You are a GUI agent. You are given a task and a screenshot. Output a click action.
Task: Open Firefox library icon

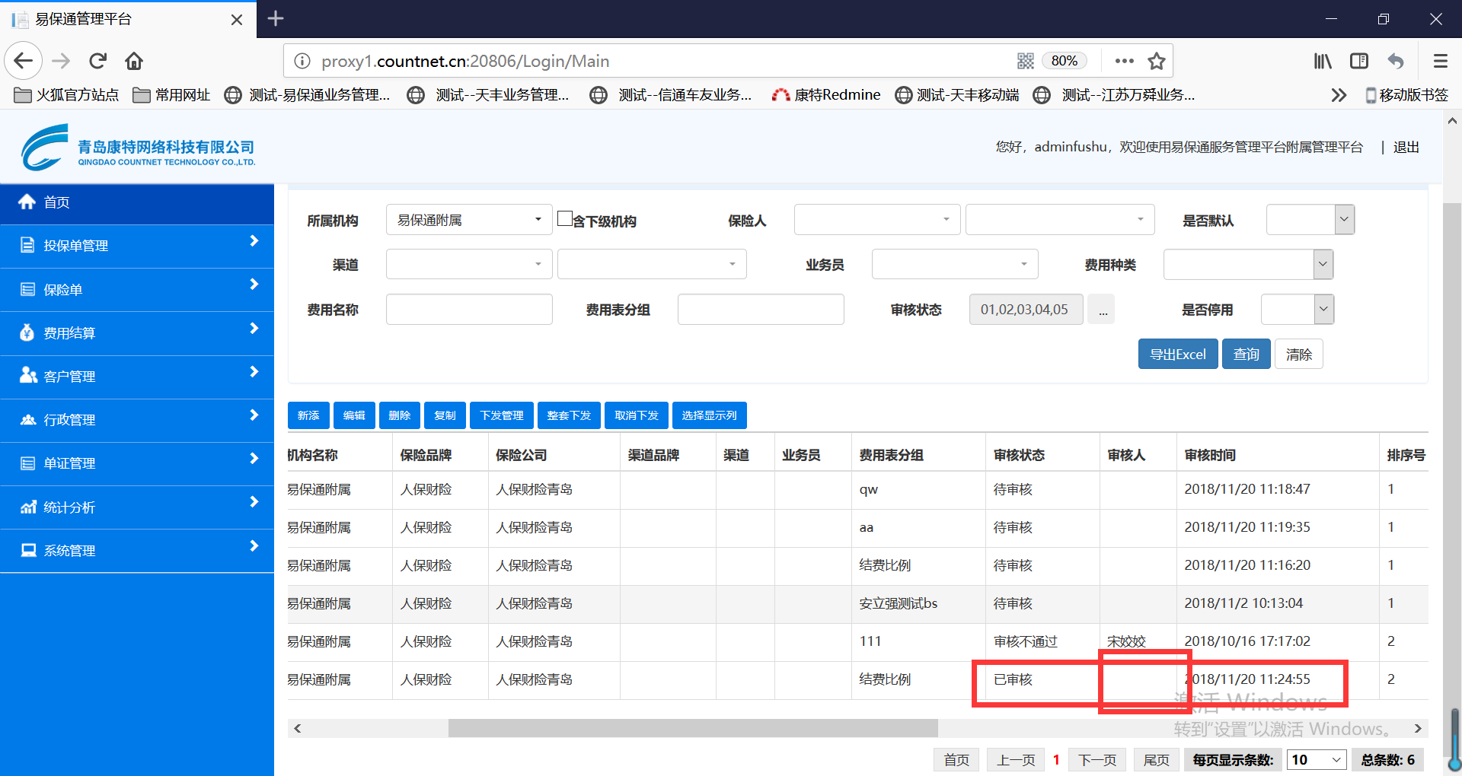click(x=1323, y=61)
